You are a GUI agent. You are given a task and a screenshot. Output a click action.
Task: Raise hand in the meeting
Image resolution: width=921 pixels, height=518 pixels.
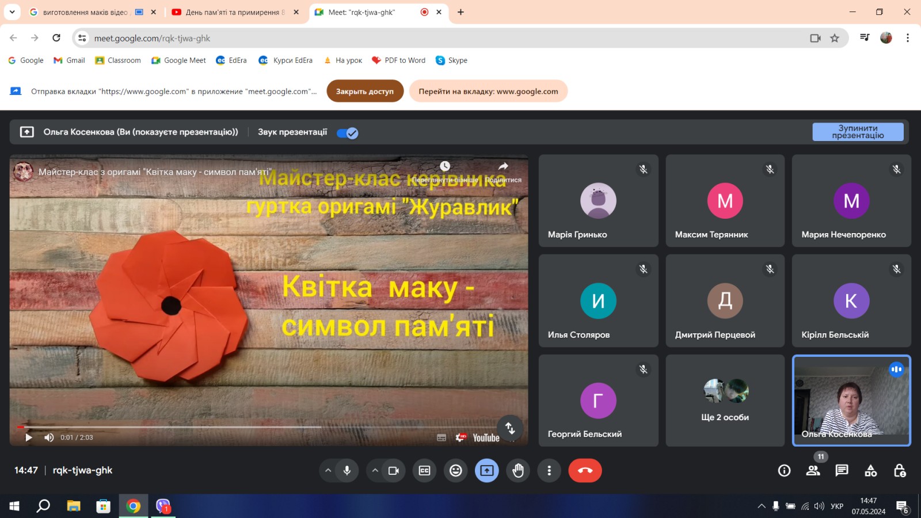pos(518,471)
